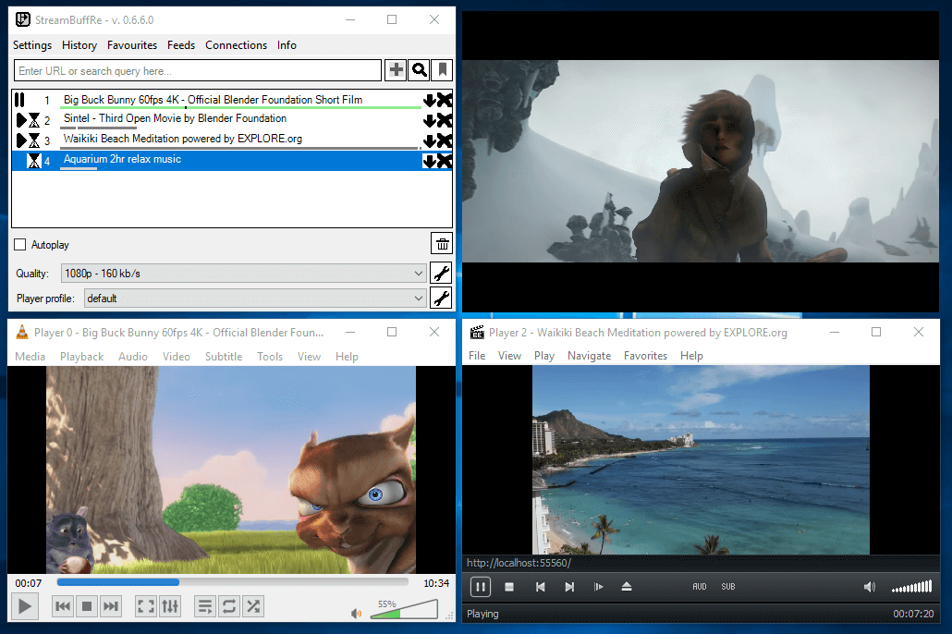The height and width of the screenshot is (634, 952).
Task: Click the add URL plus icon
Action: tap(396, 70)
